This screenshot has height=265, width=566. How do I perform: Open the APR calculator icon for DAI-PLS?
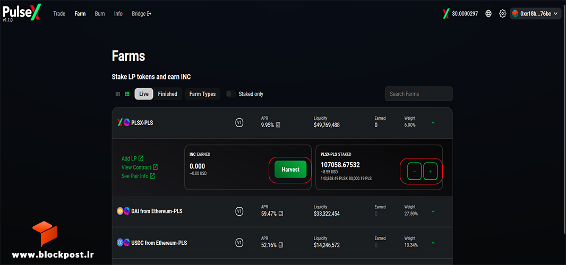(x=281, y=214)
